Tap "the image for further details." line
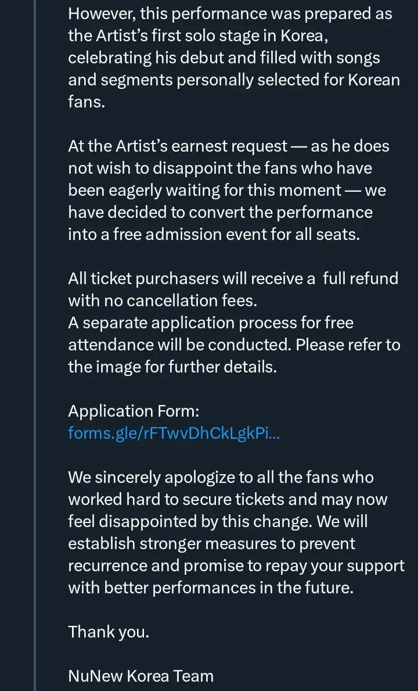 click(x=172, y=367)
